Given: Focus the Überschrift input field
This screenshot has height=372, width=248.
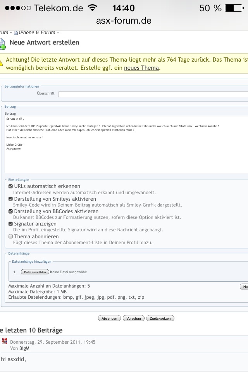Looking at the screenshot, I should [153, 94].
